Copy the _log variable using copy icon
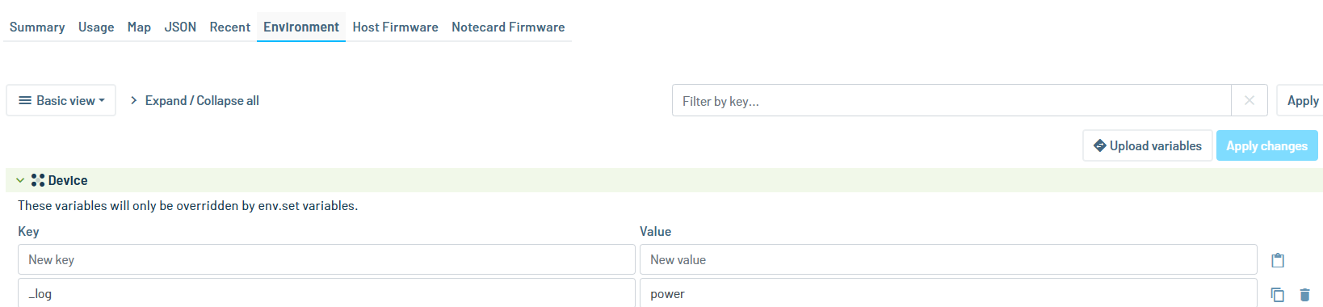The image size is (1323, 307). 1278,295
